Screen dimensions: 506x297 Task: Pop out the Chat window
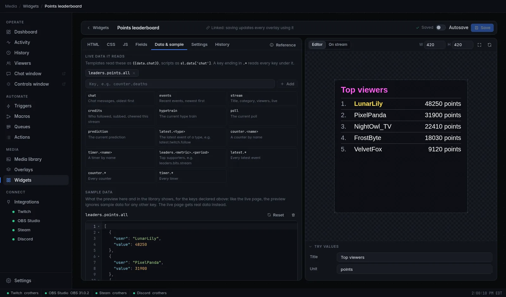pyautogui.click(x=64, y=74)
